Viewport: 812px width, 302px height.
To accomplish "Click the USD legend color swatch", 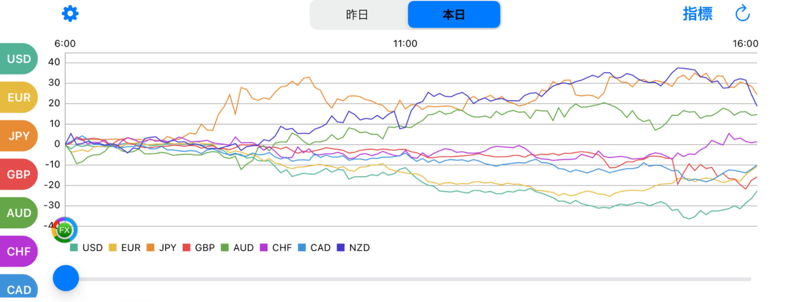I will click(x=74, y=248).
